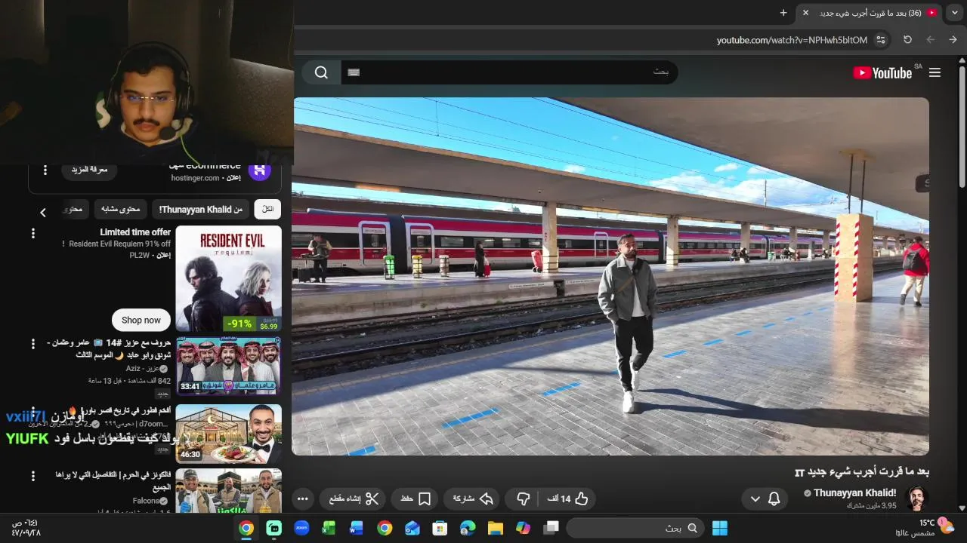Open options for Limited time offer ad
Viewport: 967px width, 543px height.
32,234
